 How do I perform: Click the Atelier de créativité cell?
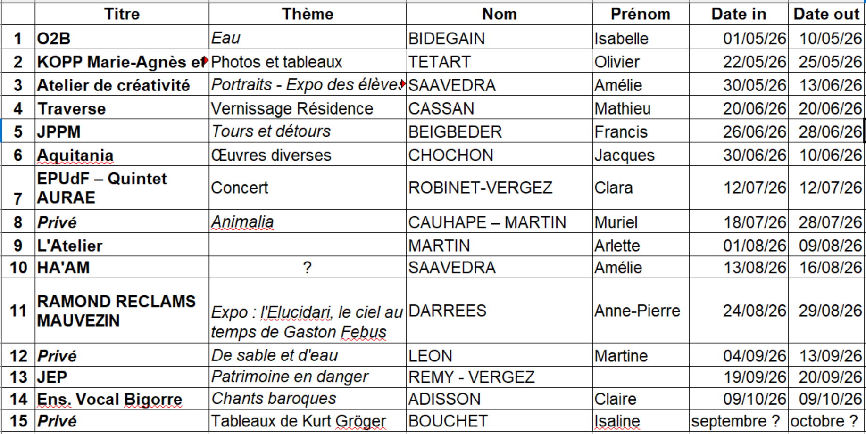pos(122,85)
